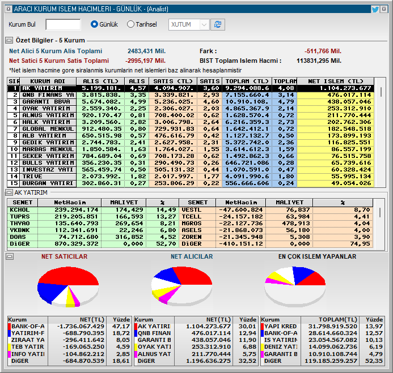Click the DOAS stock row
Image resolution: width=393 pixels, height=373 pixels.
coord(93,237)
